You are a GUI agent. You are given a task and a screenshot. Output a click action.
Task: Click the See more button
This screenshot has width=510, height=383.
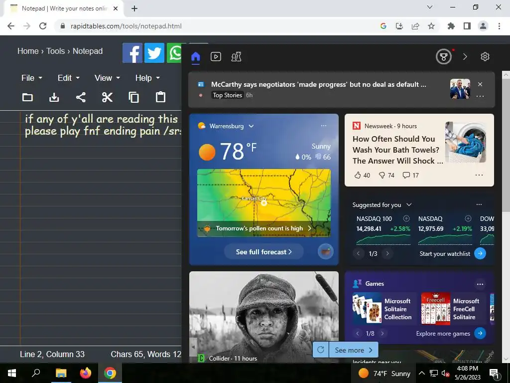[354, 350]
